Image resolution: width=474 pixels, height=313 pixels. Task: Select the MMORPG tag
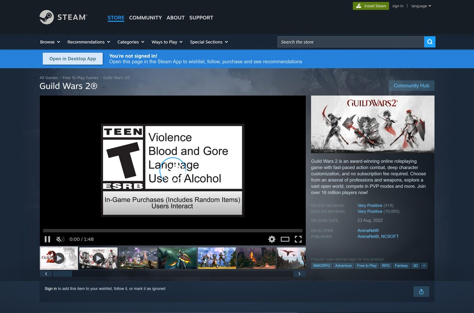pos(322,266)
